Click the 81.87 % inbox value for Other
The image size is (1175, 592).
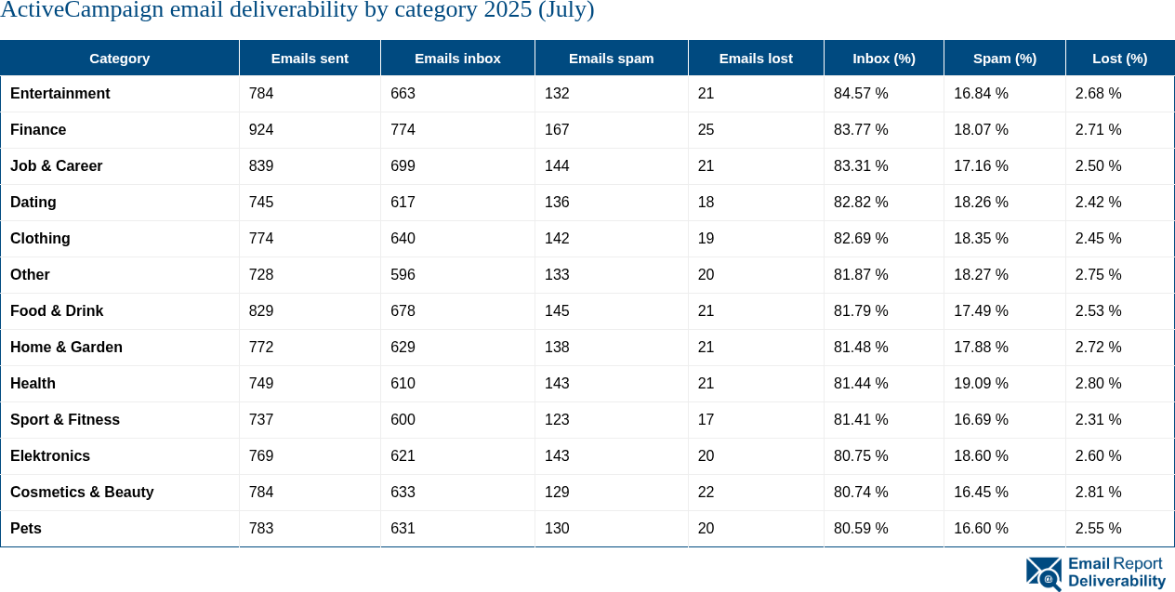click(861, 275)
